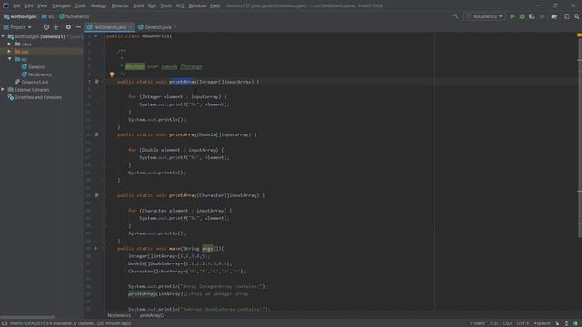Click the Expand/Collapse All icon in Project panel

click(x=56, y=27)
